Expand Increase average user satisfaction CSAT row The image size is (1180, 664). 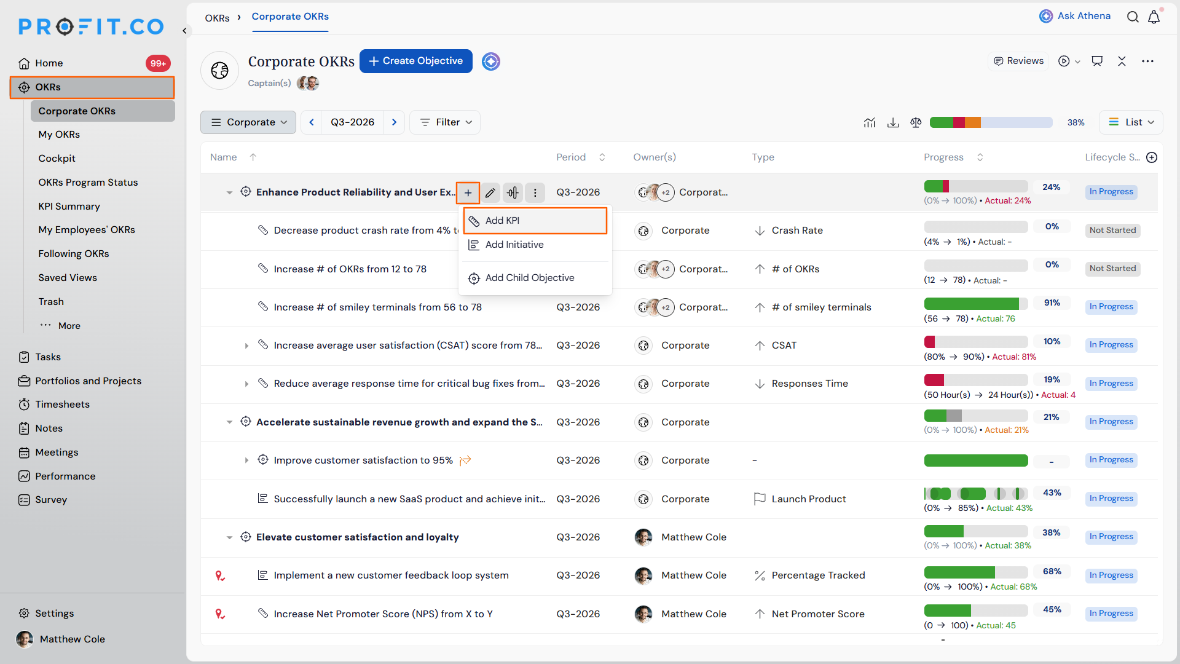pos(246,346)
